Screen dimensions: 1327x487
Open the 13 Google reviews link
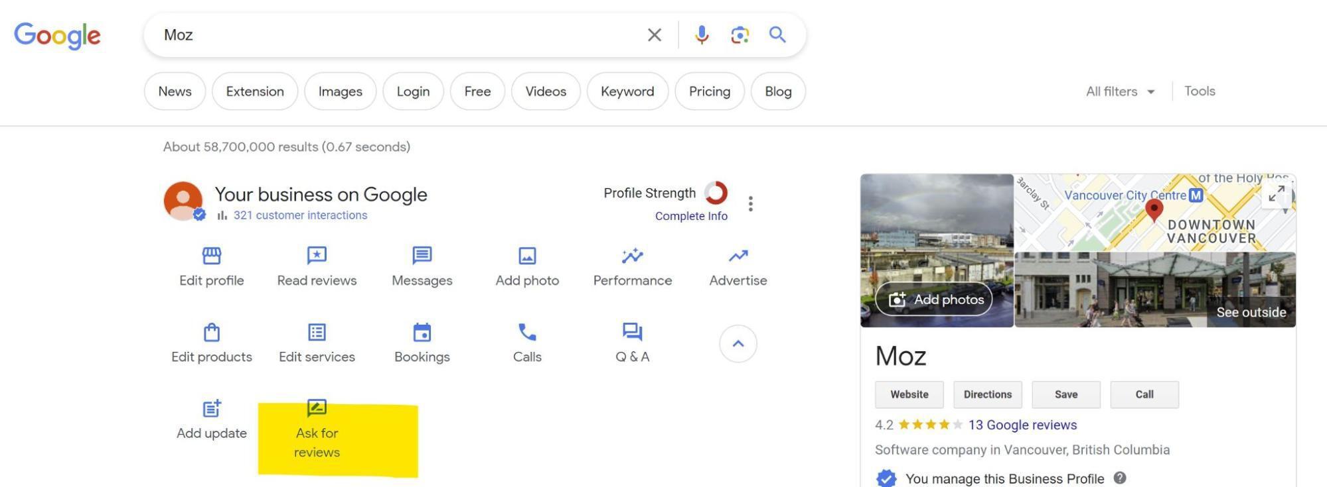[x=1022, y=425]
